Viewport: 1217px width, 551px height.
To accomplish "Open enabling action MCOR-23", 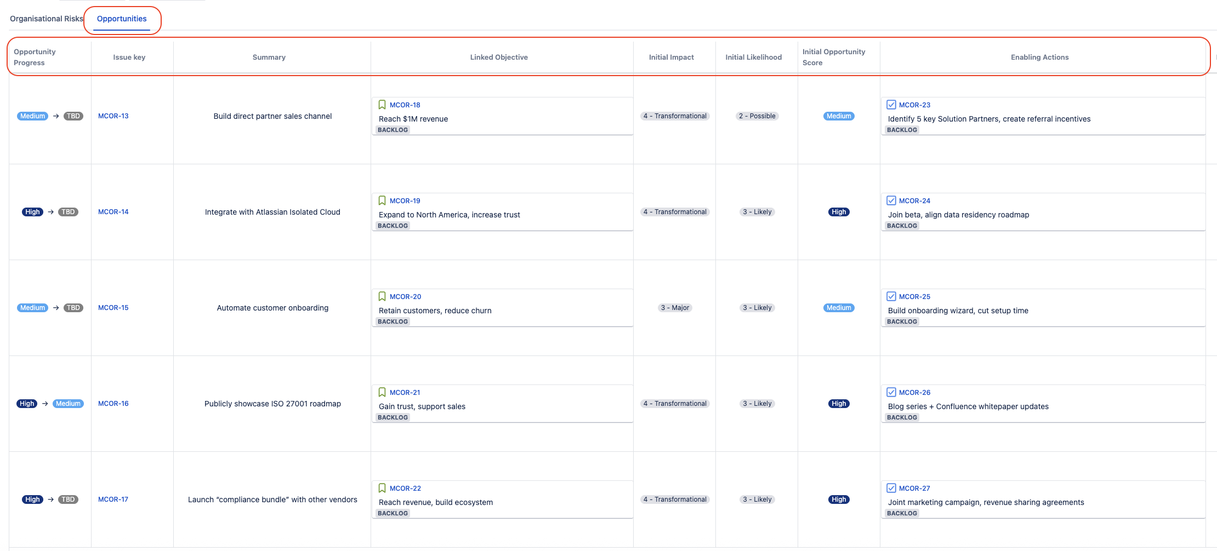I will click(914, 105).
